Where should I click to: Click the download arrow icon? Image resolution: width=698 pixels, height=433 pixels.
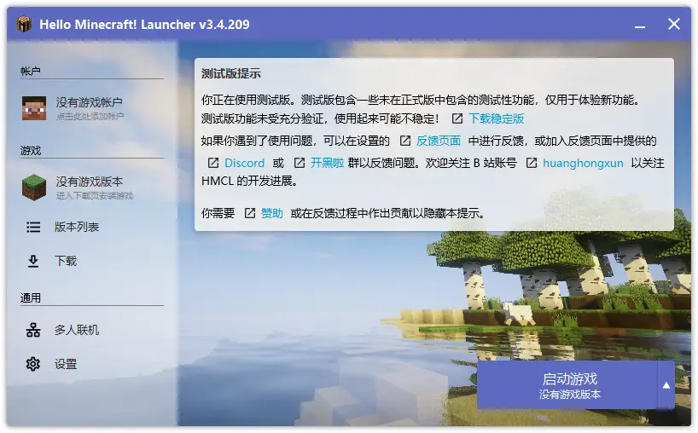(33, 261)
